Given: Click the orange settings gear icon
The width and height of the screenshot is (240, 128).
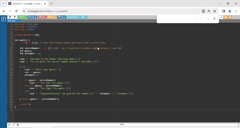Looking at the screenshot, I should click(x=230, y=17).
